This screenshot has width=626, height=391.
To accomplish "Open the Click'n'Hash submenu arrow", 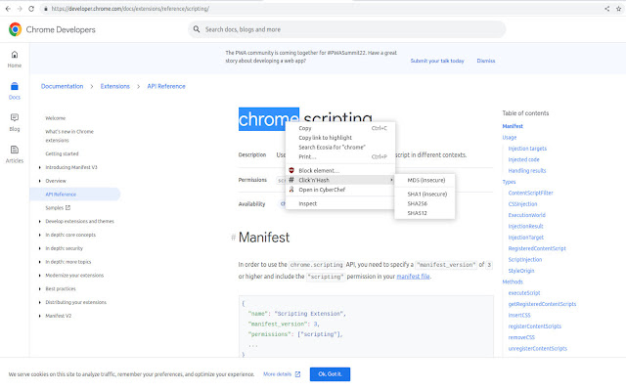I will 391,180.
